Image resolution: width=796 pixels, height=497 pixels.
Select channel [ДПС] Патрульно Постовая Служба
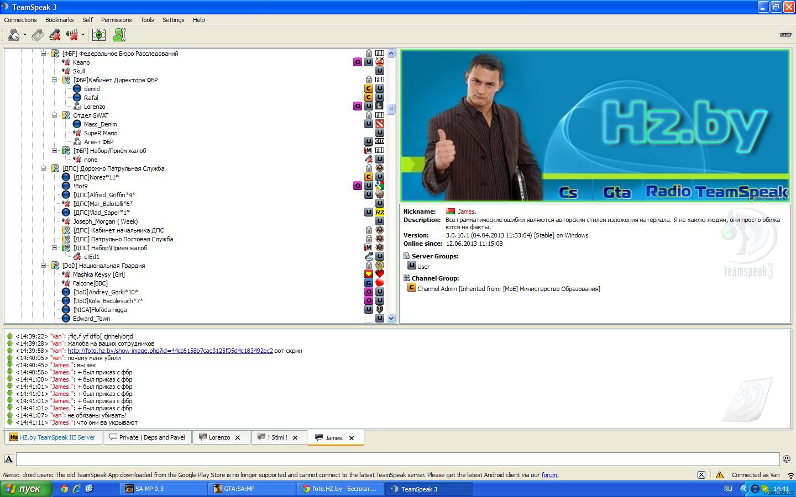(123, 239)
